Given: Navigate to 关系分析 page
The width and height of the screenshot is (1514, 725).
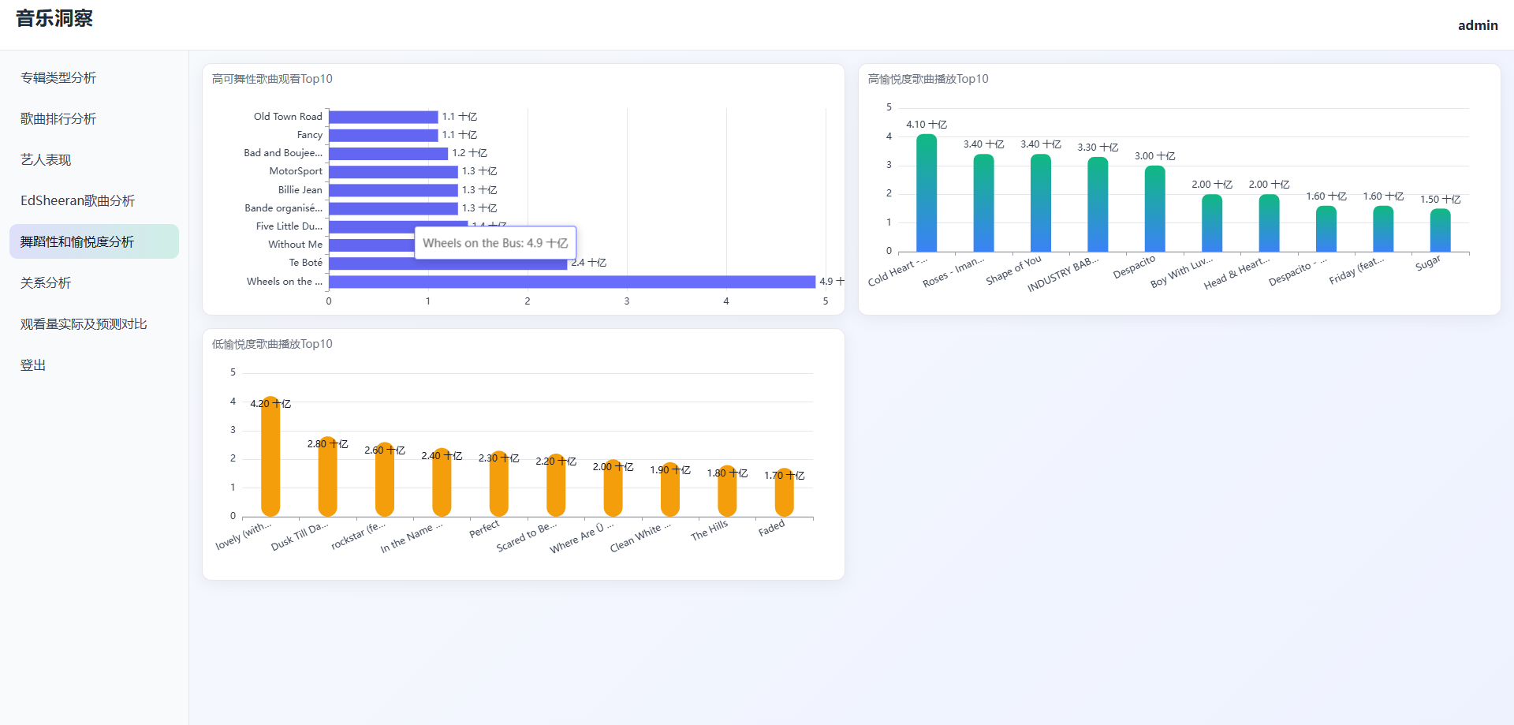Looking at the screenshot, I should [46, 282].
